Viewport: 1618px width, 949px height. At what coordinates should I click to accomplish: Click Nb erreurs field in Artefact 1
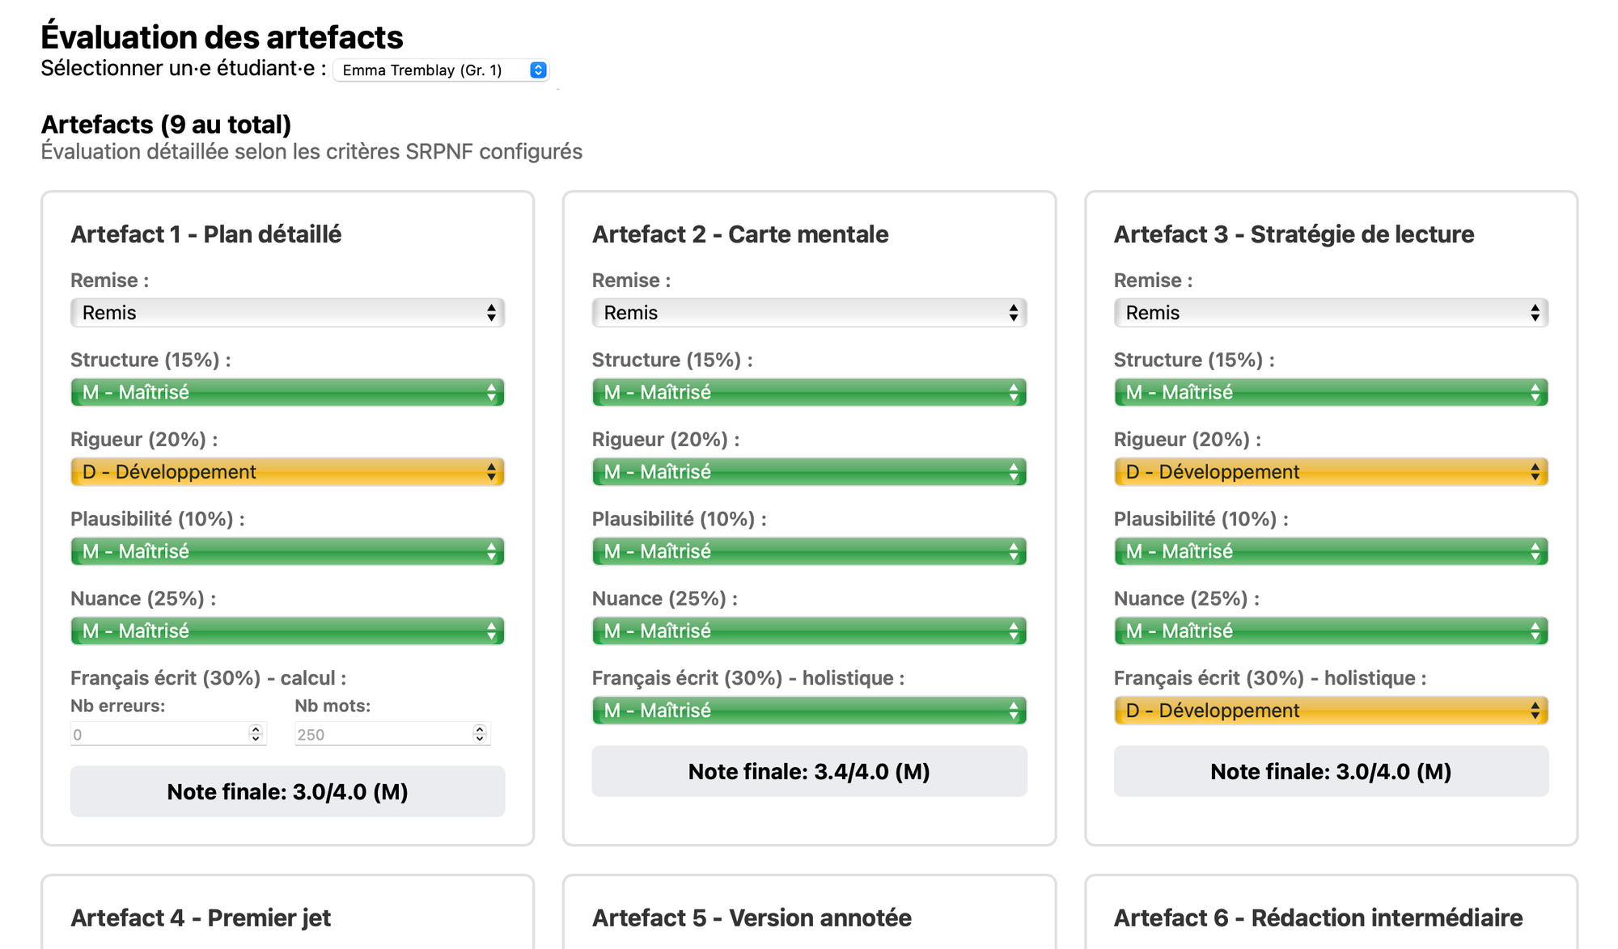click(x=159, y=734)
